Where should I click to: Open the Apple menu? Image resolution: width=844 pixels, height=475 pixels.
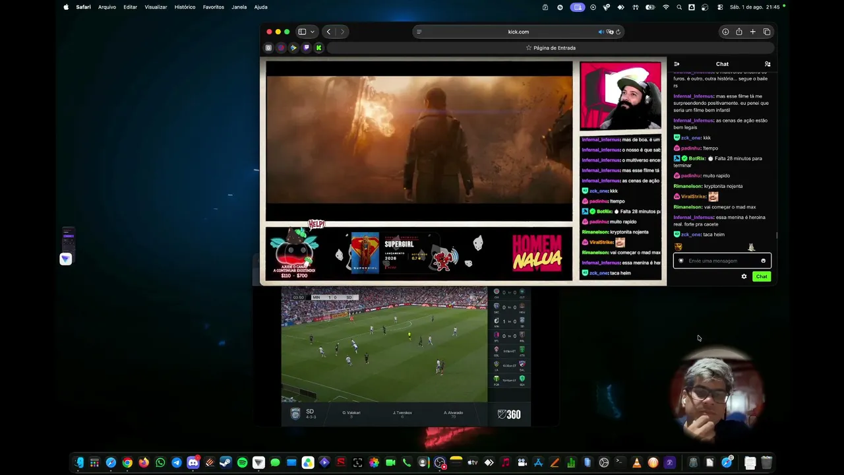coord(66,7)
